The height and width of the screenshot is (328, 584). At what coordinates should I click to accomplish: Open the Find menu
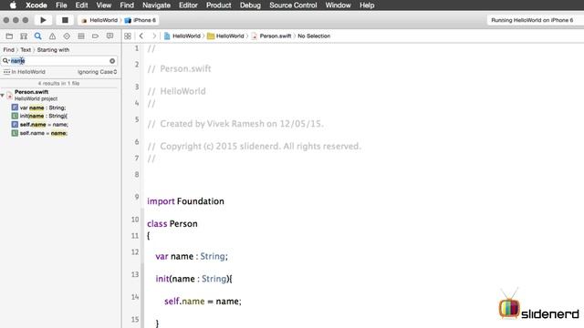click(x=127, y=5)
